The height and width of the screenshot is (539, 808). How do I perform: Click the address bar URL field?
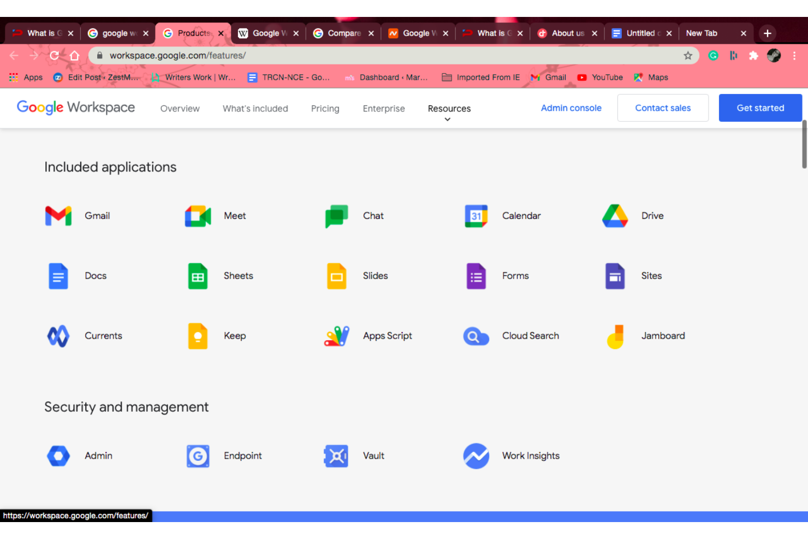328,55
